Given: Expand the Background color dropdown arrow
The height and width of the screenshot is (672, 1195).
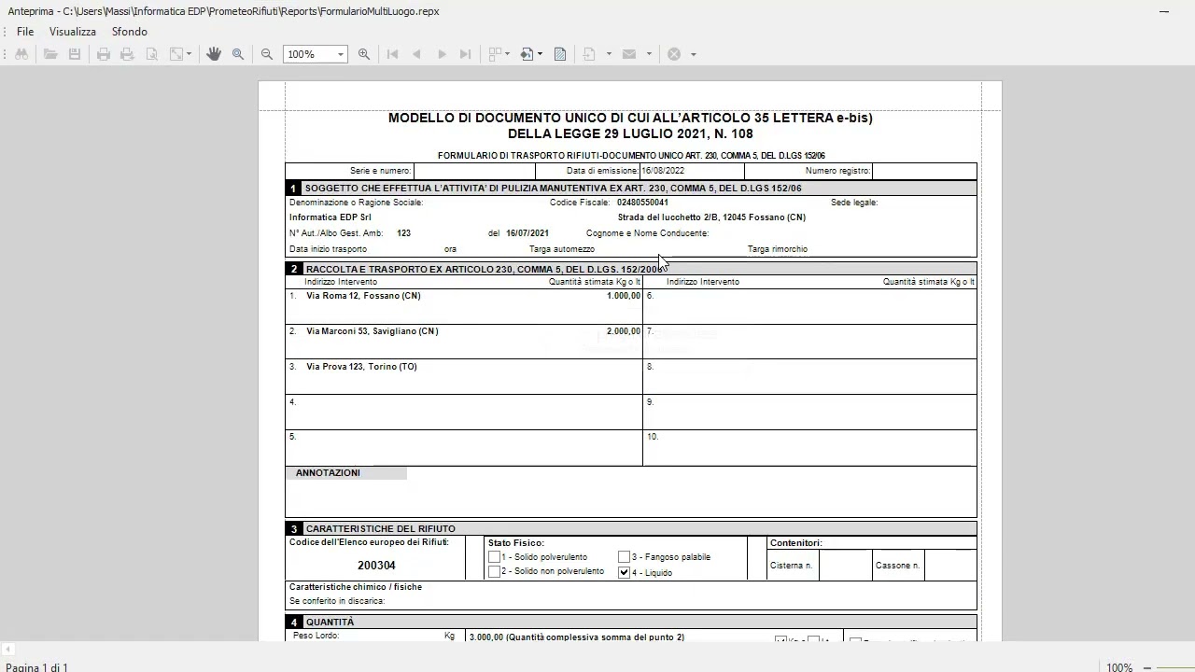Looking at the screenshot, I should 540,54.
